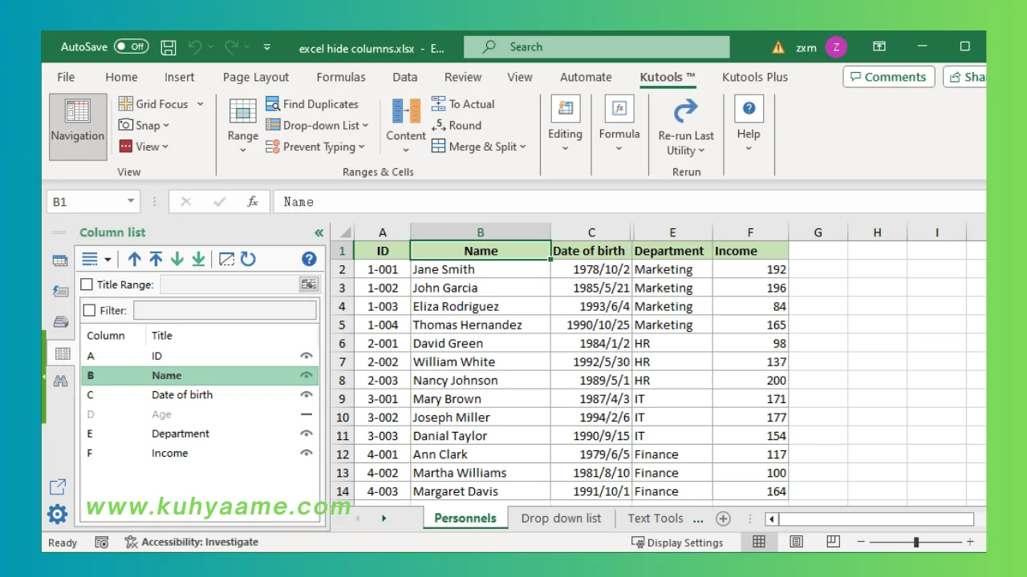The height and width of the screenshot is (577, 1027).
Task: Click the Redo arrow icon
Action: 231,47
